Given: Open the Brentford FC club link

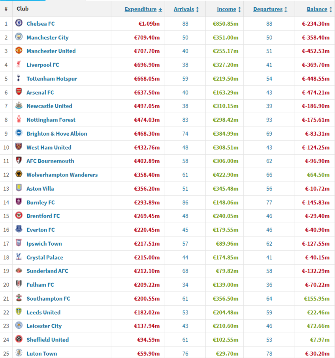Looking at the screenshot, I should pyautogui.click(x=43, y=216).
